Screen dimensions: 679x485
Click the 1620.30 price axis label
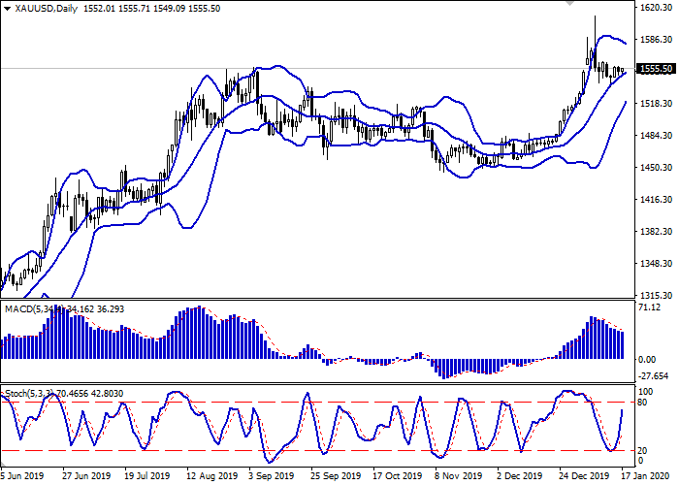click(x=657, y=8)
